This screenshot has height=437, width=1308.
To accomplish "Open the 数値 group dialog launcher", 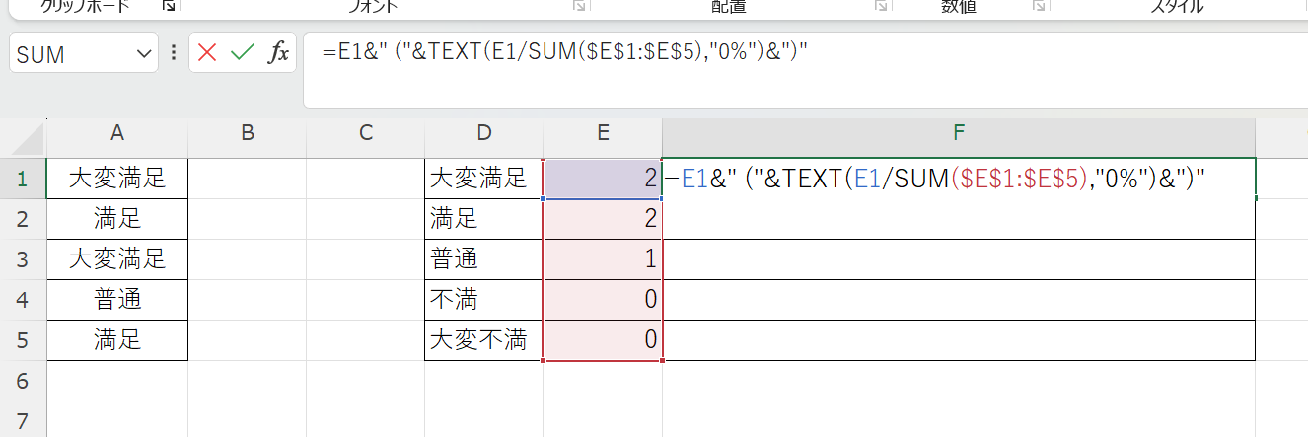I will point(1038,6).
